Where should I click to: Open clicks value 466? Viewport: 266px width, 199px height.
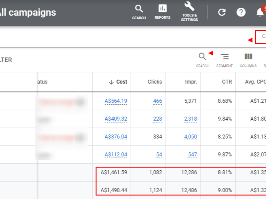157,101
